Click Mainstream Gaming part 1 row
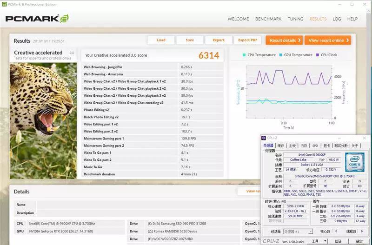 tap(153, 138)
